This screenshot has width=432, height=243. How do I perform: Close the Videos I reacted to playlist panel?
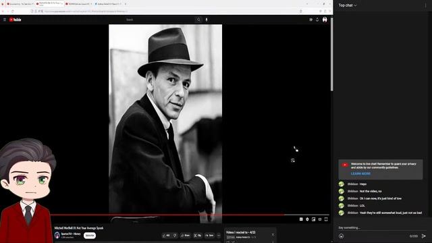coord(273,234)
